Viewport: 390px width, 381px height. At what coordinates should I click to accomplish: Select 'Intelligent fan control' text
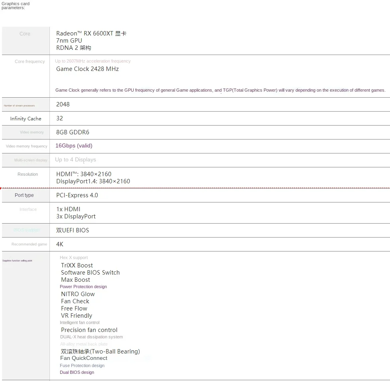80,322
